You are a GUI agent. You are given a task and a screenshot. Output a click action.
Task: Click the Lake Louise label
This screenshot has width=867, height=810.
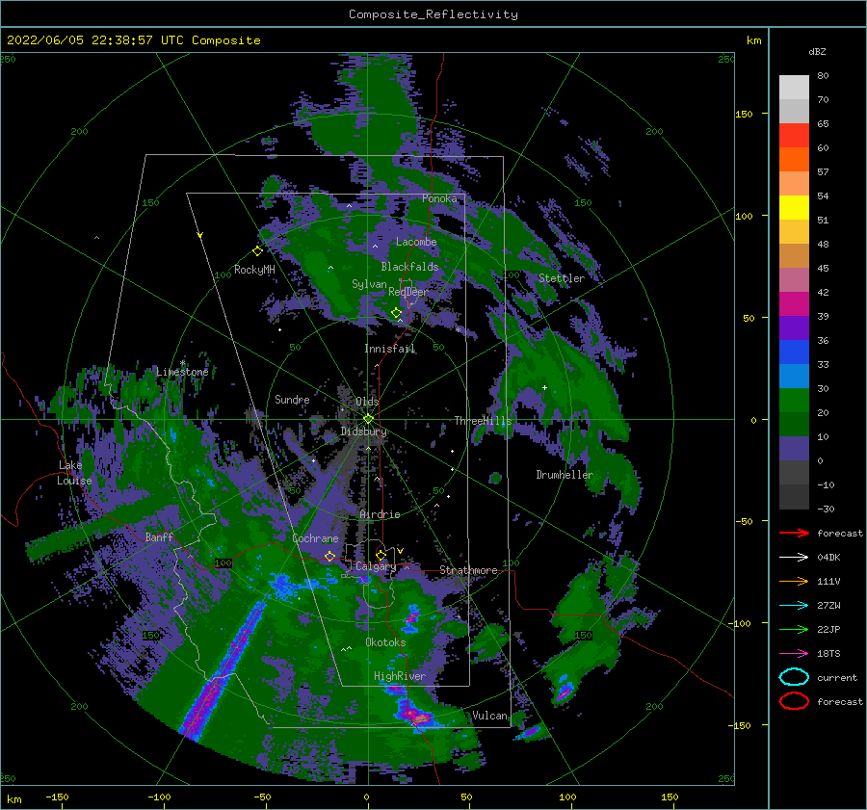point(74,473)
